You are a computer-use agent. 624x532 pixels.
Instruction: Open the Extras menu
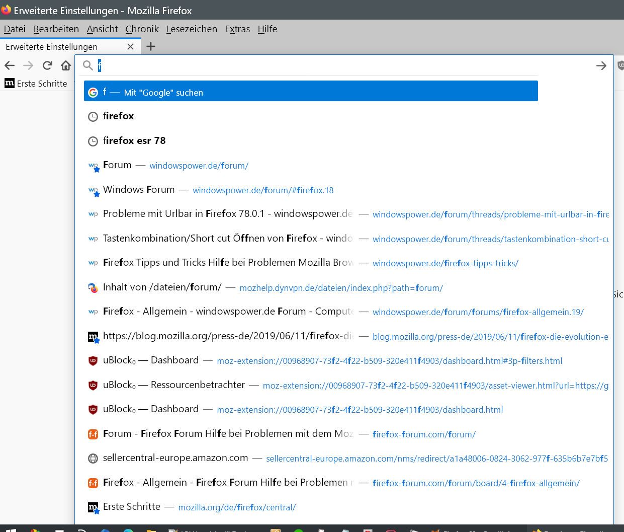237,29
